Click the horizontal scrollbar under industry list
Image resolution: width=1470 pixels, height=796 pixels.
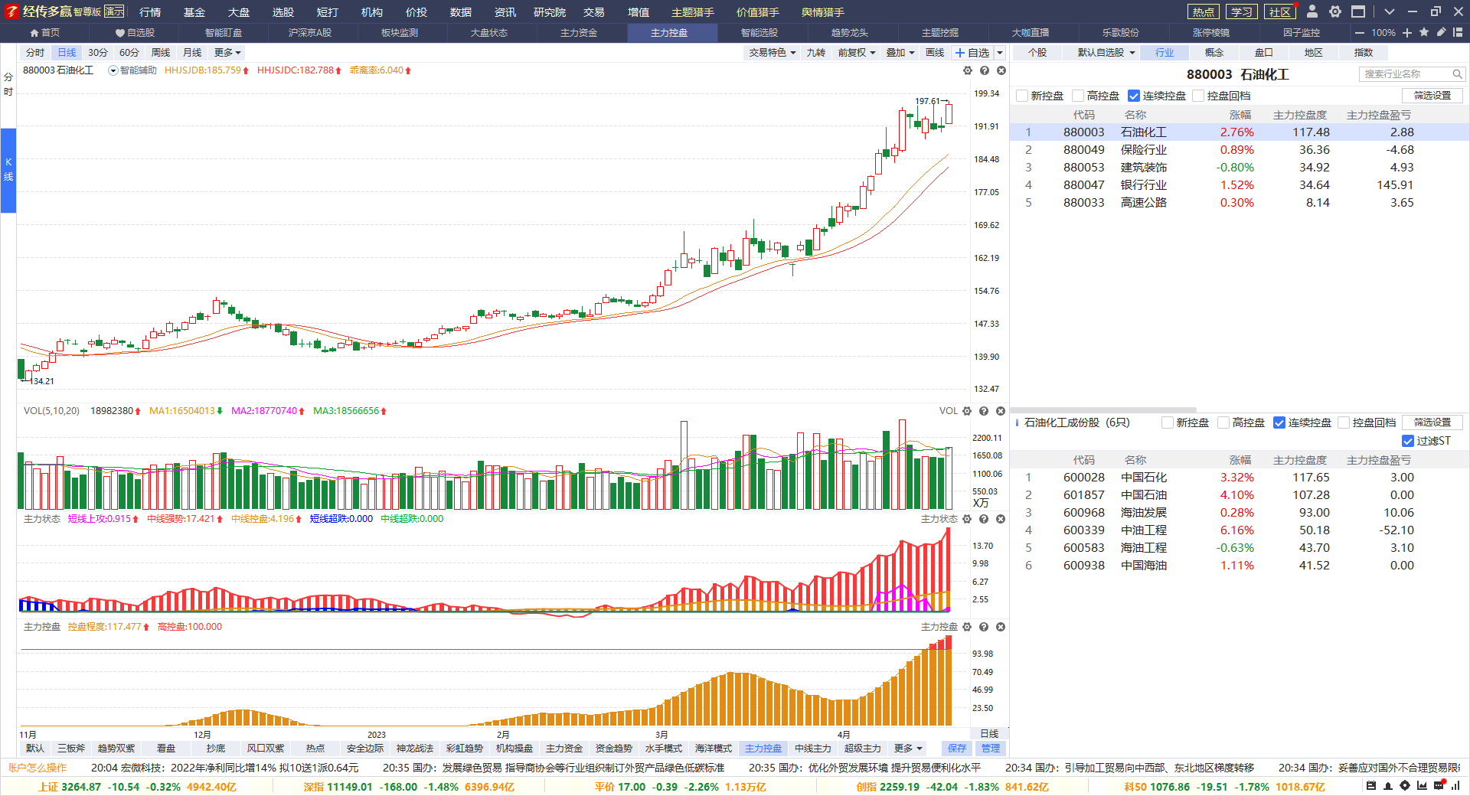(1103, 410)
